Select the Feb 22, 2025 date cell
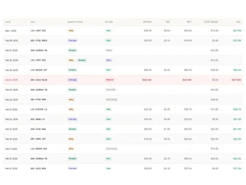This screenshot has height=185, width=246. [11, 100]
